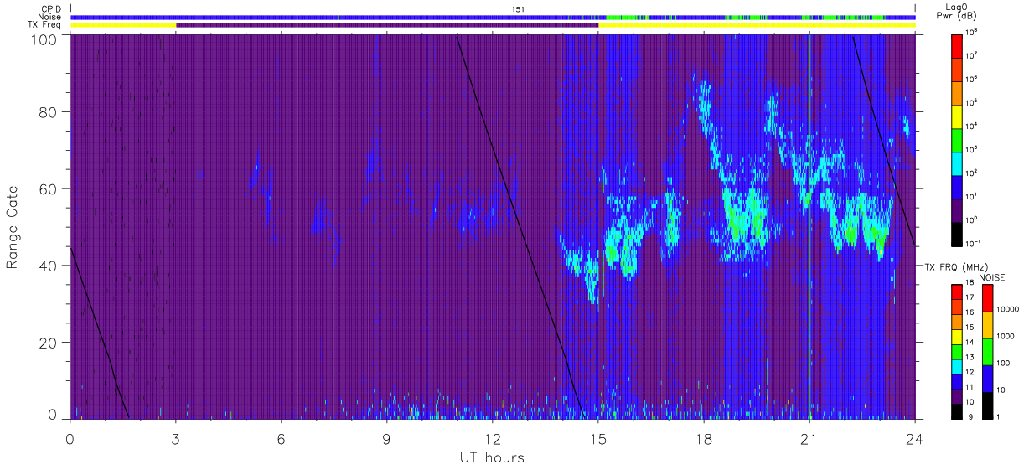Click the red swatch in the NOISE colorbar

pyautogui.click(x=987, y=297)
